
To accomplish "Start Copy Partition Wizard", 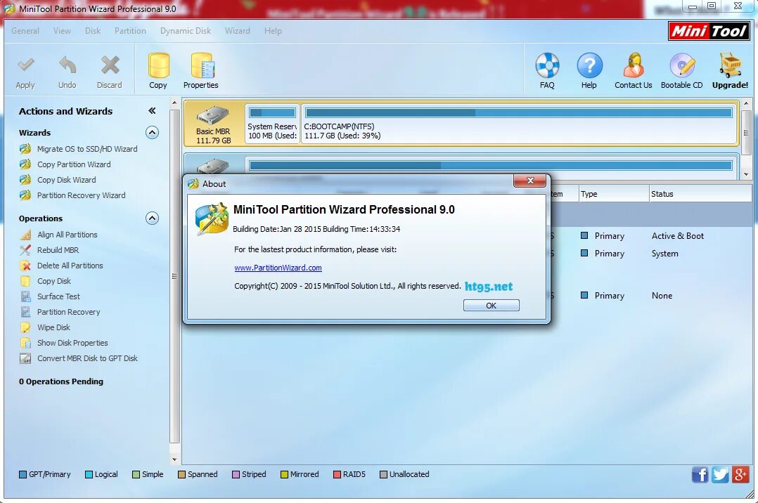I will tap(74, 164).
